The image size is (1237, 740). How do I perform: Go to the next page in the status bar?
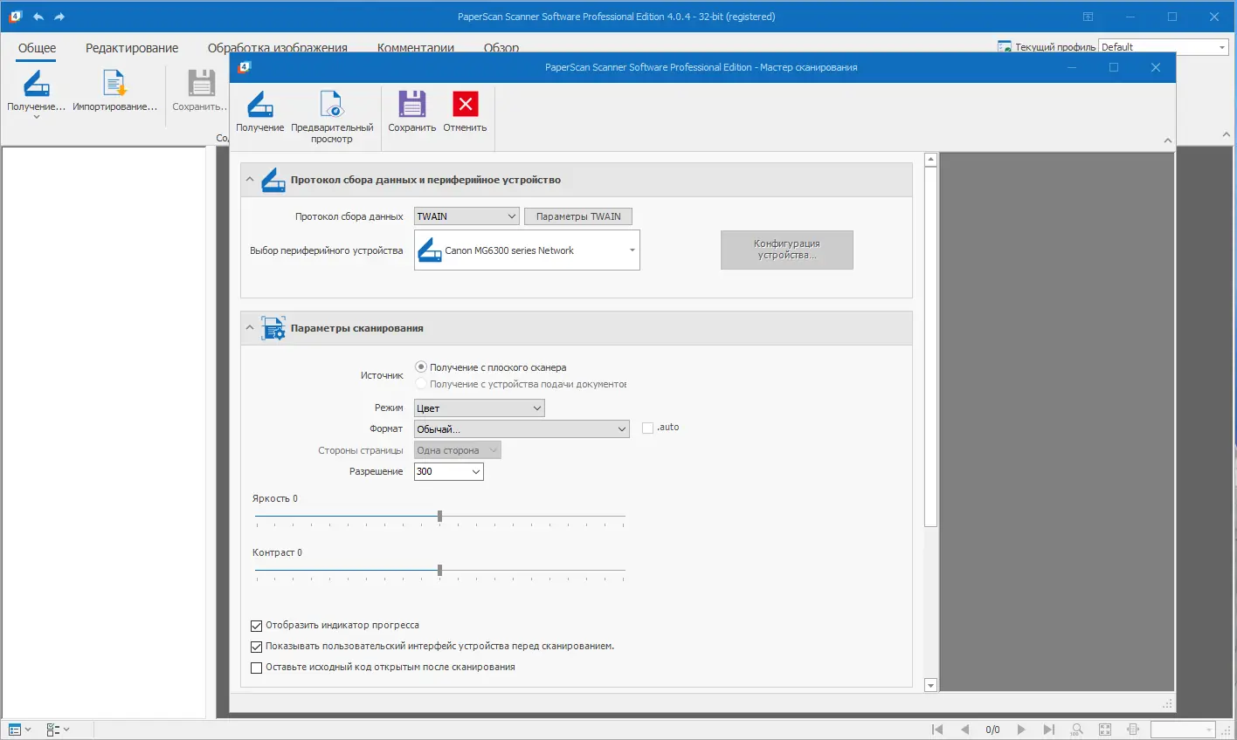1021,730
